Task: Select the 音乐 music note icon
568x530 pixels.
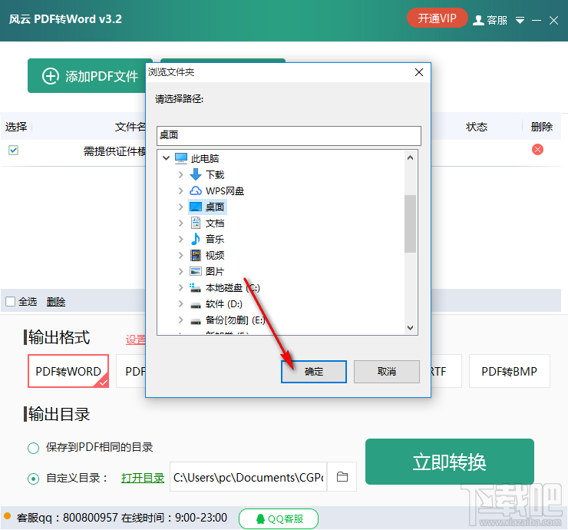Action: [x=196, y=239]
